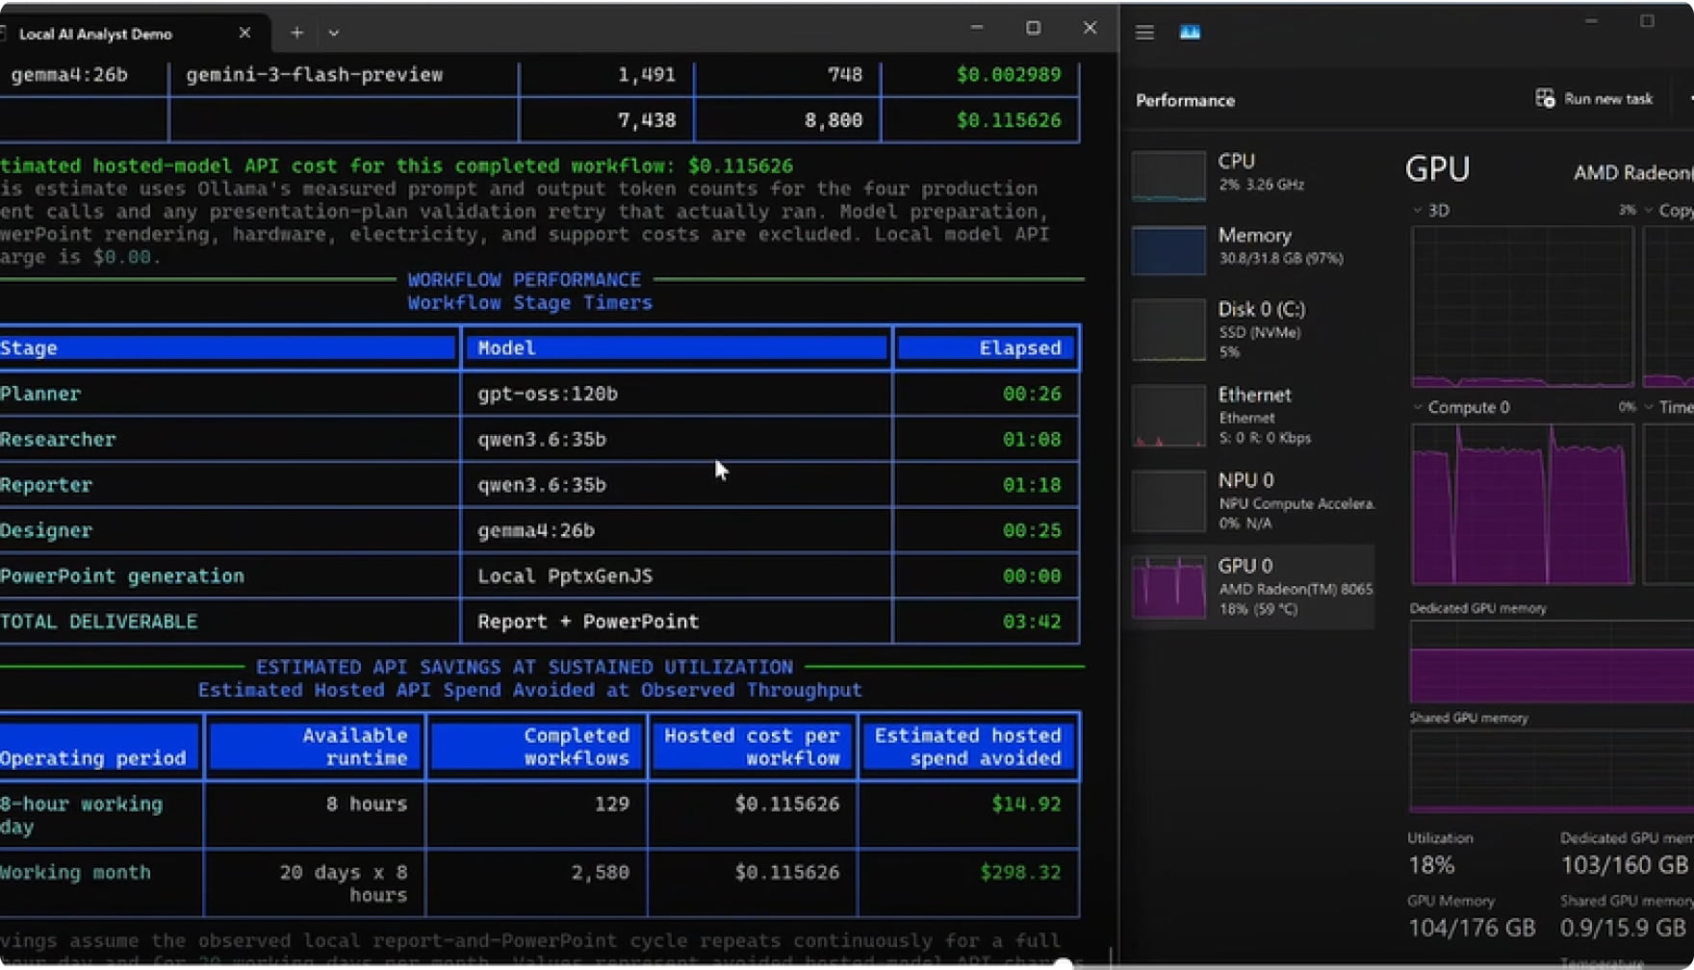Click the Planner stage row
1694x970 pixels.
539,394
